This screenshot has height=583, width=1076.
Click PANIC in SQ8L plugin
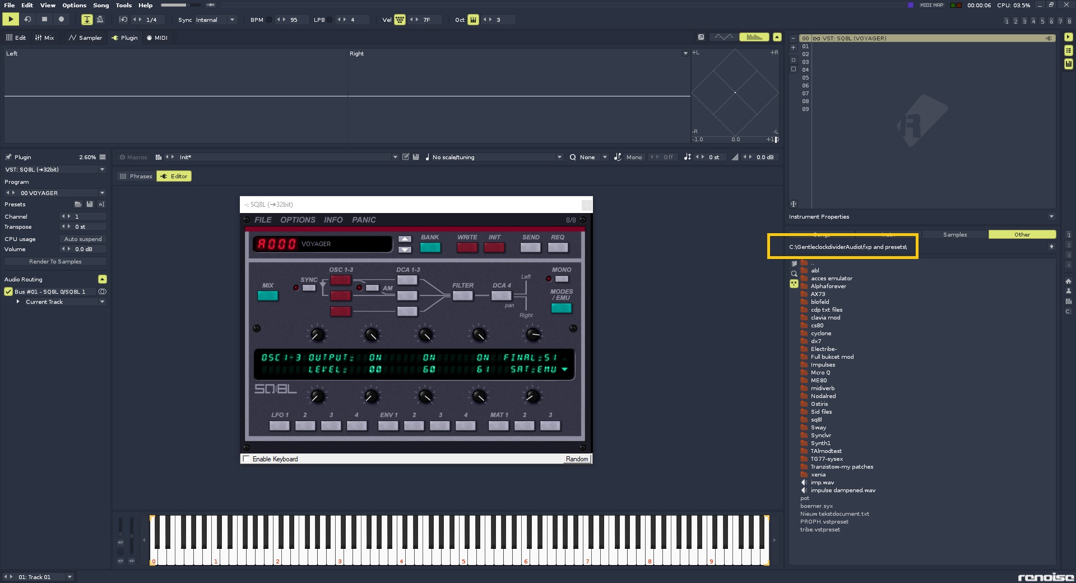pos(364,220)
